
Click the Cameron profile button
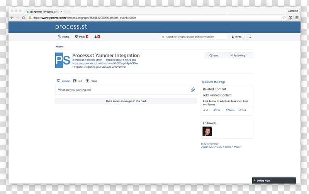coord(293,11)
